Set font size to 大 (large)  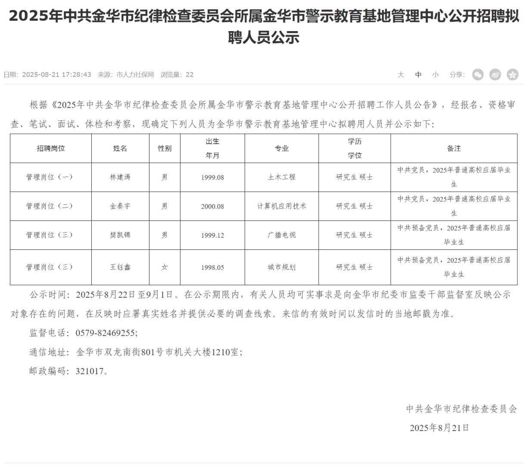[401, 75]
